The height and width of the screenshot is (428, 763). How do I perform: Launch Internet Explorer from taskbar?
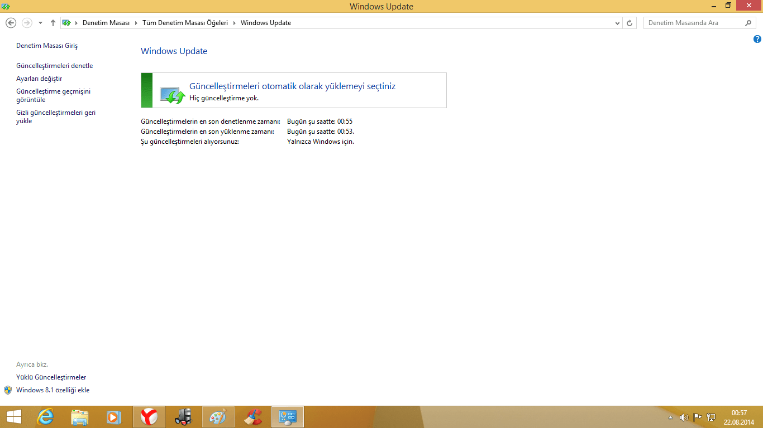pyautogui.click(x=45, y=417)
